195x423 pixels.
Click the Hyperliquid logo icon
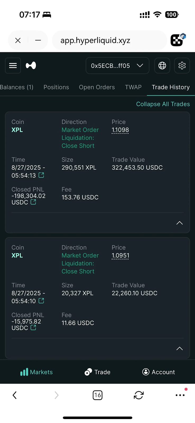(x=31, y=66)
